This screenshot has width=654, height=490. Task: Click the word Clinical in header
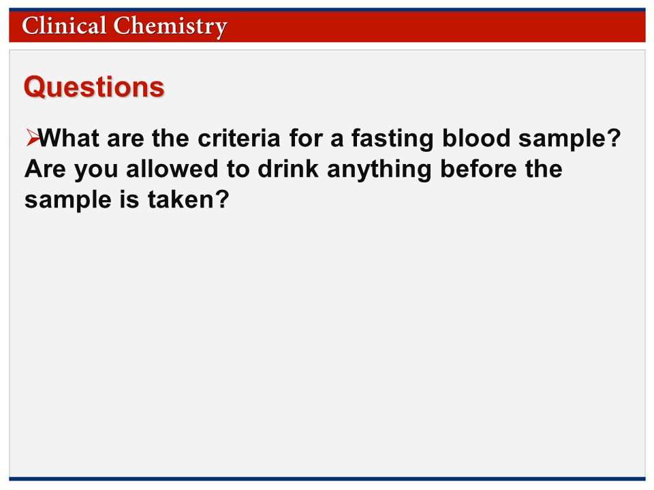point(64,26)
